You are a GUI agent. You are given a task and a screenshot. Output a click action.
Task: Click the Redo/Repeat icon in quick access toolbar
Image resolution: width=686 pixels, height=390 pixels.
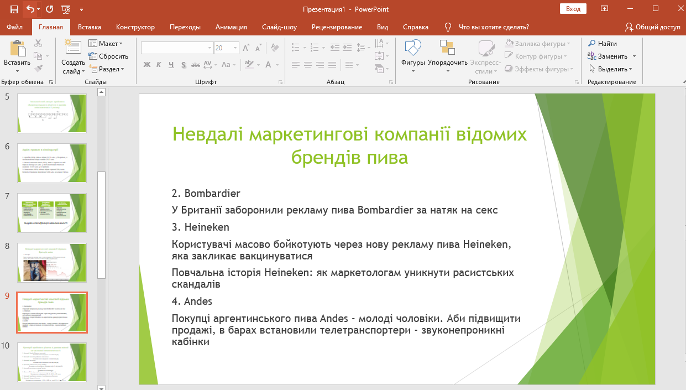(49, 9)
